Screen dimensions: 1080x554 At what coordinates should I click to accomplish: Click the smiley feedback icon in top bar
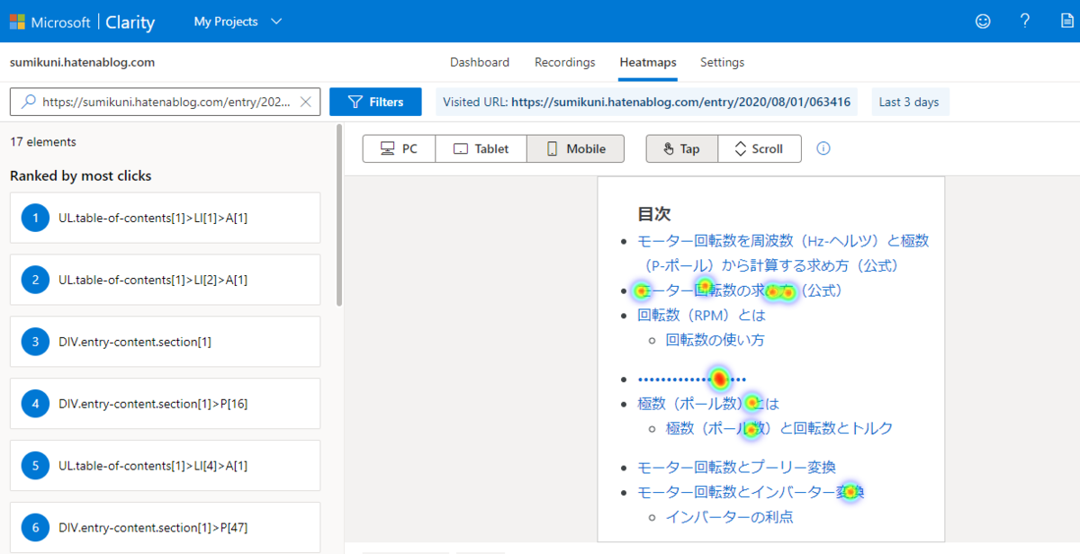[983, 20]
